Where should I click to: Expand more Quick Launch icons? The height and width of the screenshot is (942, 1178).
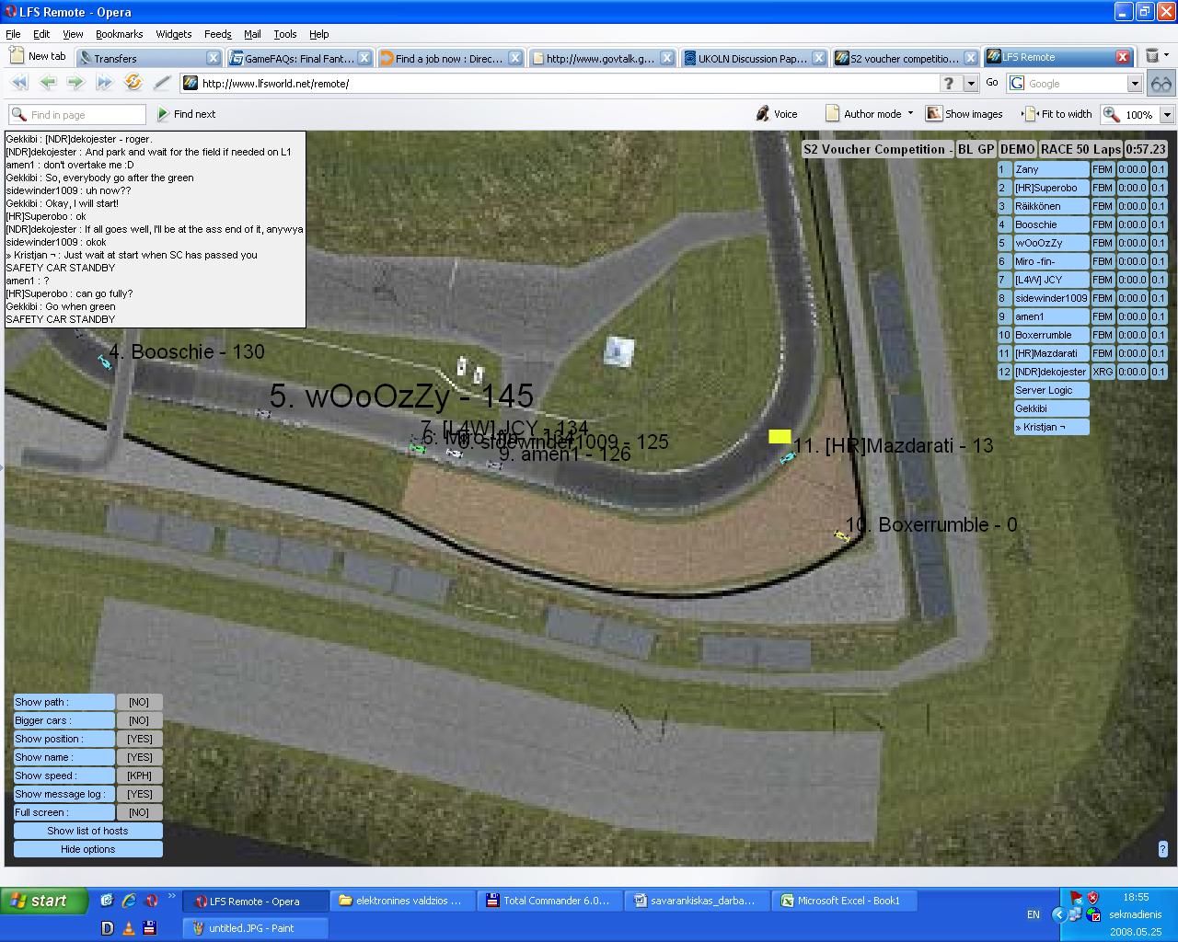(x=171, y=896)
